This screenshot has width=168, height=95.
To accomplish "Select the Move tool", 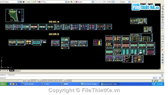I will click(x=163, y=20).
